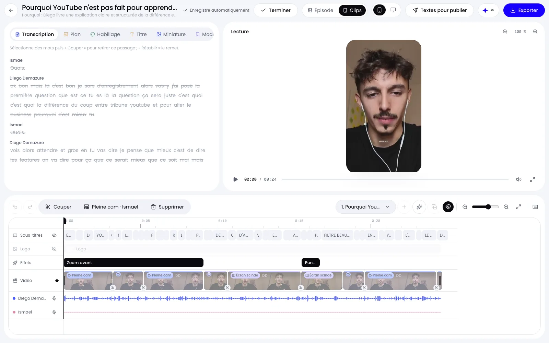Show the Logo track
Viewport: 549px width, 343px height.
pyautogui.click(x=54, y=249)
